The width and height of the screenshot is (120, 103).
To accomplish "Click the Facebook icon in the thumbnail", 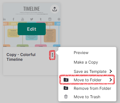I will coord(13,19).
